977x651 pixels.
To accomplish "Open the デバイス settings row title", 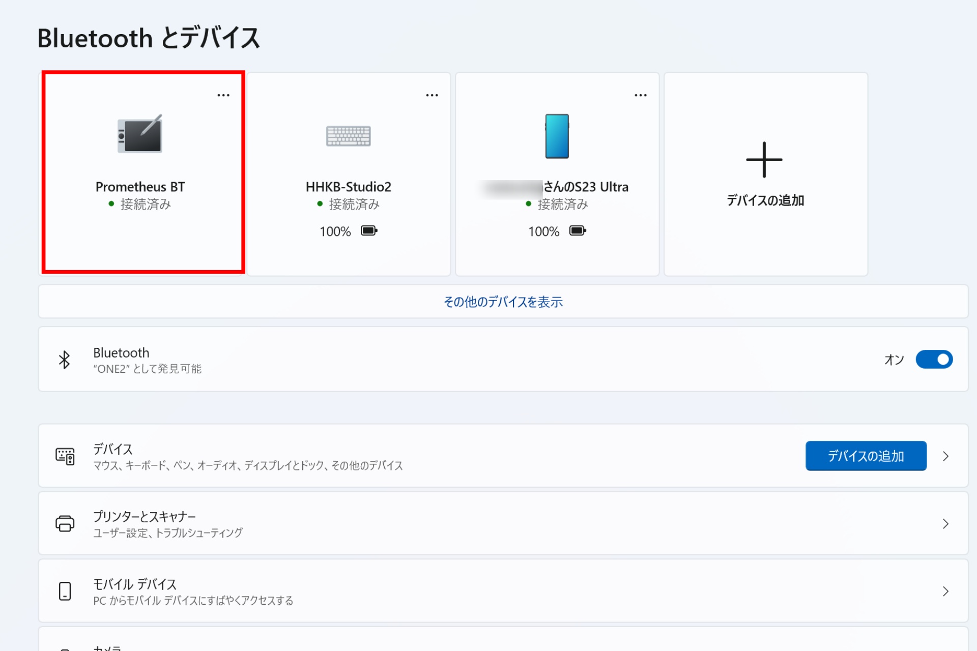I will coord(112,449).
